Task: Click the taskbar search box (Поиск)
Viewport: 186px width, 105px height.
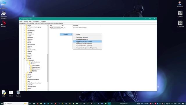Action: pyautogui.click(x=16, y=104)
